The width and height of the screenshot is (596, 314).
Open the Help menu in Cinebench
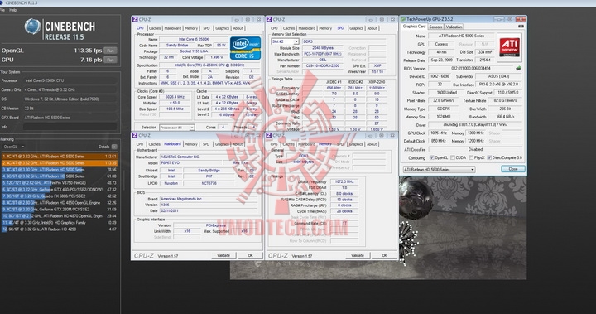pos(13,10)
